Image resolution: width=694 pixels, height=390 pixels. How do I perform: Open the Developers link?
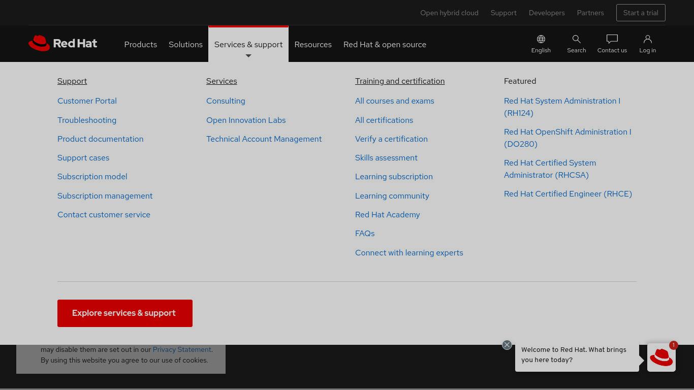click(x=547, y=13)
